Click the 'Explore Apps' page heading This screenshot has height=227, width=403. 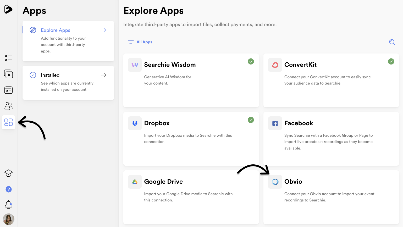(x=153, y=11)
